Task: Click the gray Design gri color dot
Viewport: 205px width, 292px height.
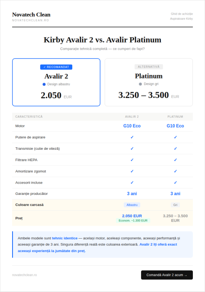Action: click(x=140, y=84)
